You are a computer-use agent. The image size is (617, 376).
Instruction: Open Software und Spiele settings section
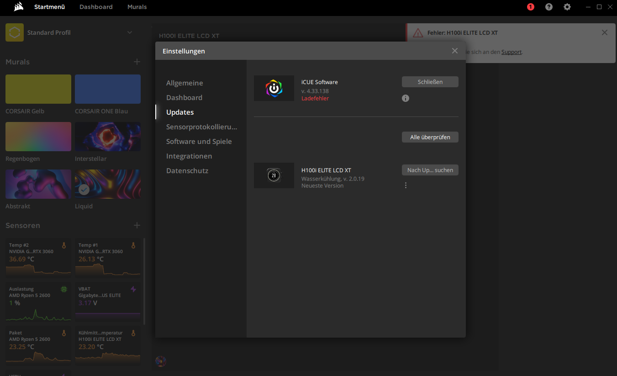199,142
